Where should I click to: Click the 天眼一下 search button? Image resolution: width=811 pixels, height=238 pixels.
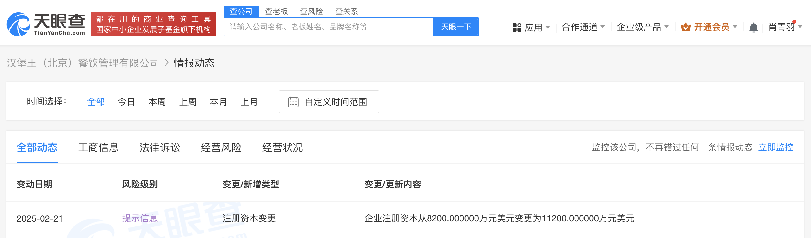pyautogui.click(x=456, y=27)
